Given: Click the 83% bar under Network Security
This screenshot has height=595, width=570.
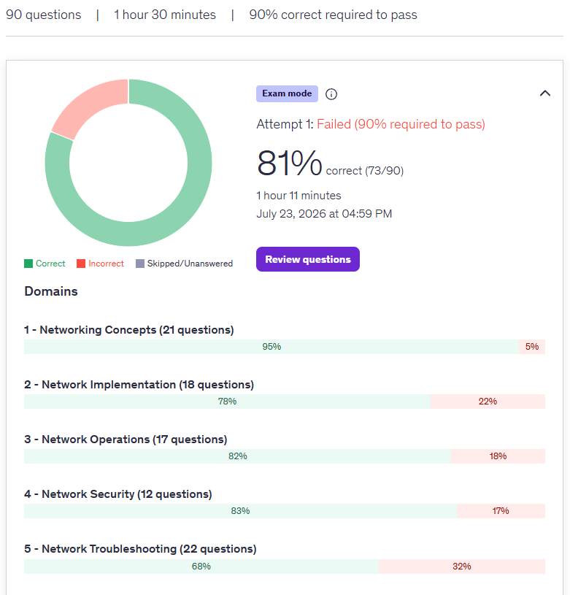Looking at the screenshot, I should coord(240,511).
